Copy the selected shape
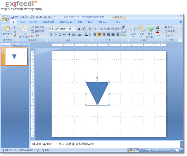 (15, 31)
